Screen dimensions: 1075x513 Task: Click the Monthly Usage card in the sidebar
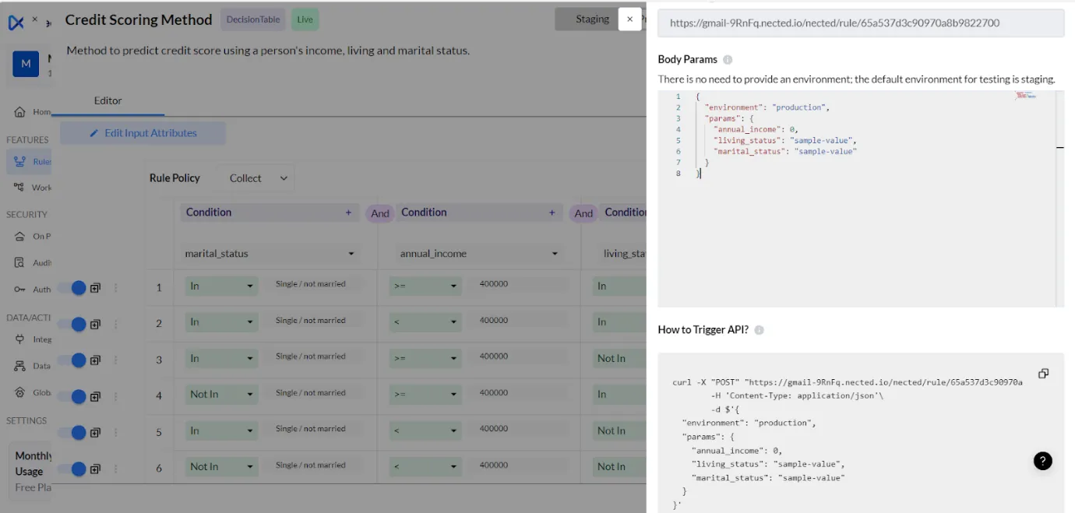coord(31,470)
